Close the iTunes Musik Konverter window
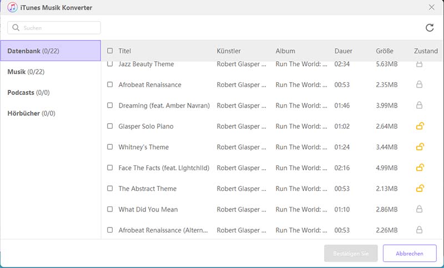The width and height of the screenshot is (444, 268). coord(431,7)
